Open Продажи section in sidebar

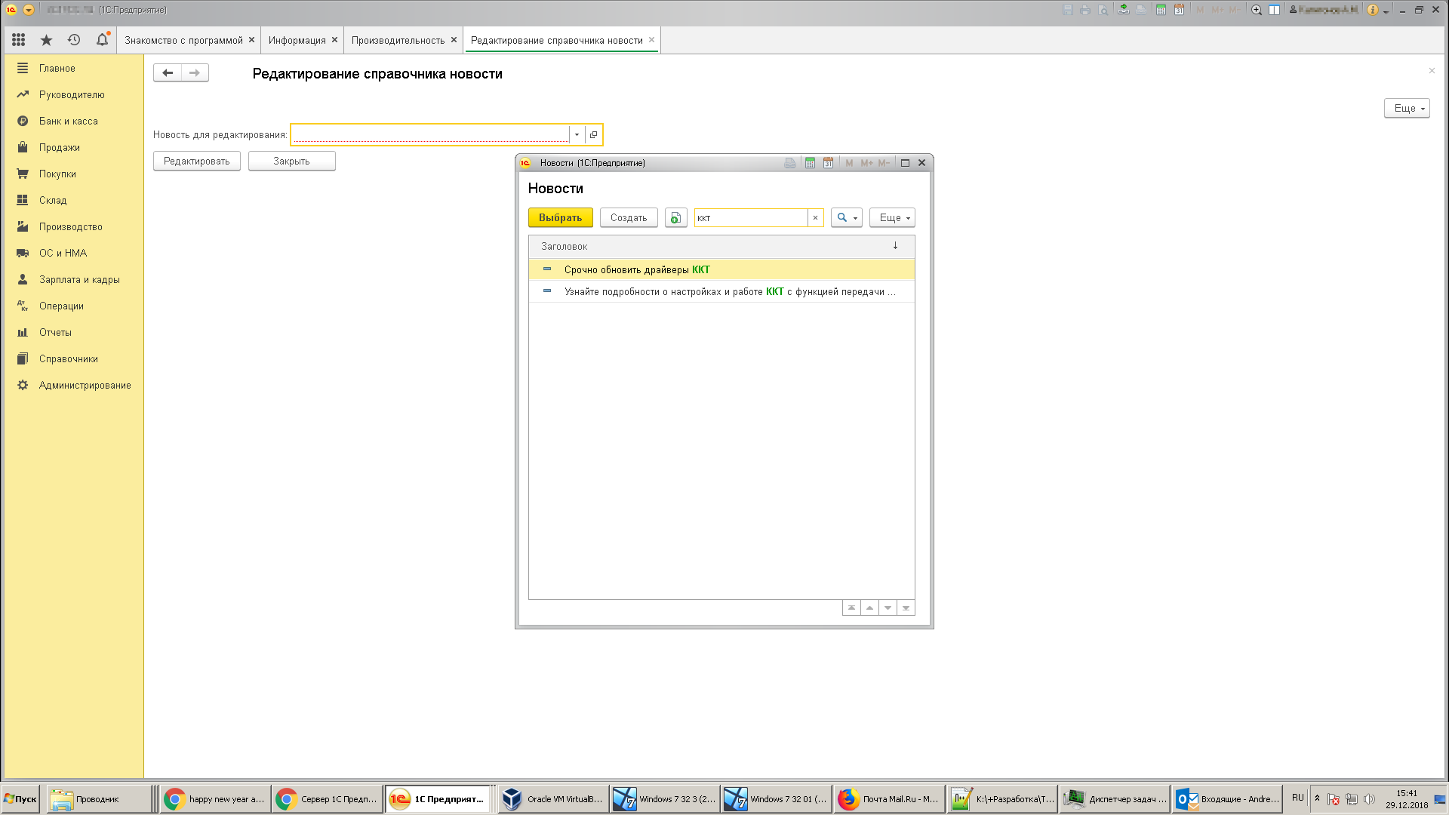pos(59,147)
